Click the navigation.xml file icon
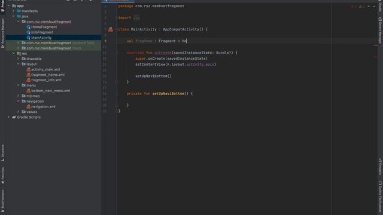This screenshot has height=215, width=383. click(x=28, y=106)
